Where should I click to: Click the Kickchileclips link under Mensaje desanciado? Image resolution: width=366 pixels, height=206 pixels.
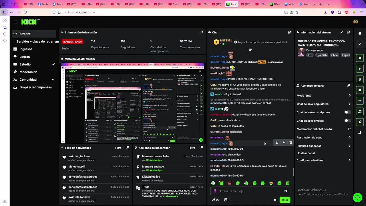point(154,160)
